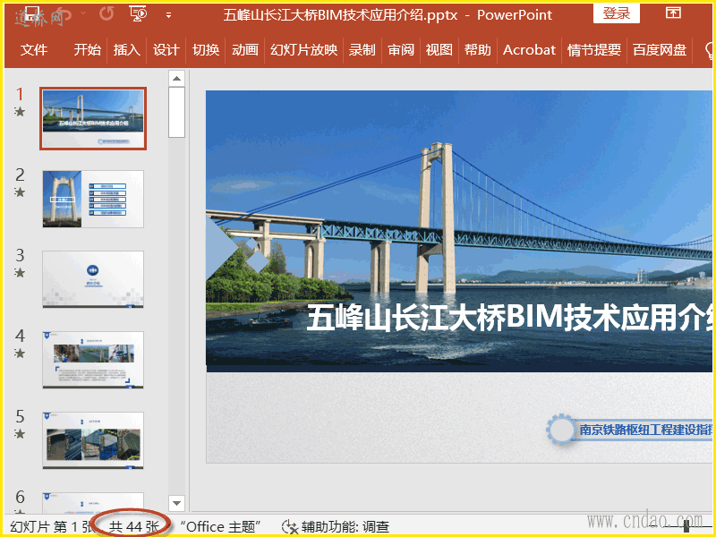Play animations via star under slide 4

[x=20, y=353]
